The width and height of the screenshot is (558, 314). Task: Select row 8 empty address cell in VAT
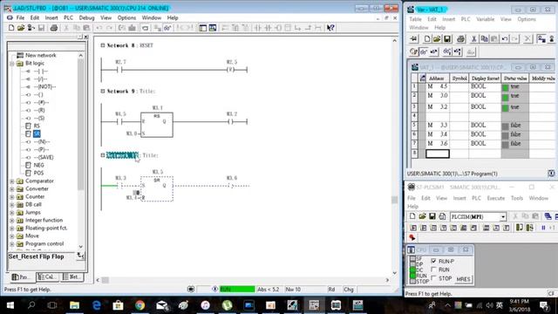pyautogui.click(x=438, y=154)
